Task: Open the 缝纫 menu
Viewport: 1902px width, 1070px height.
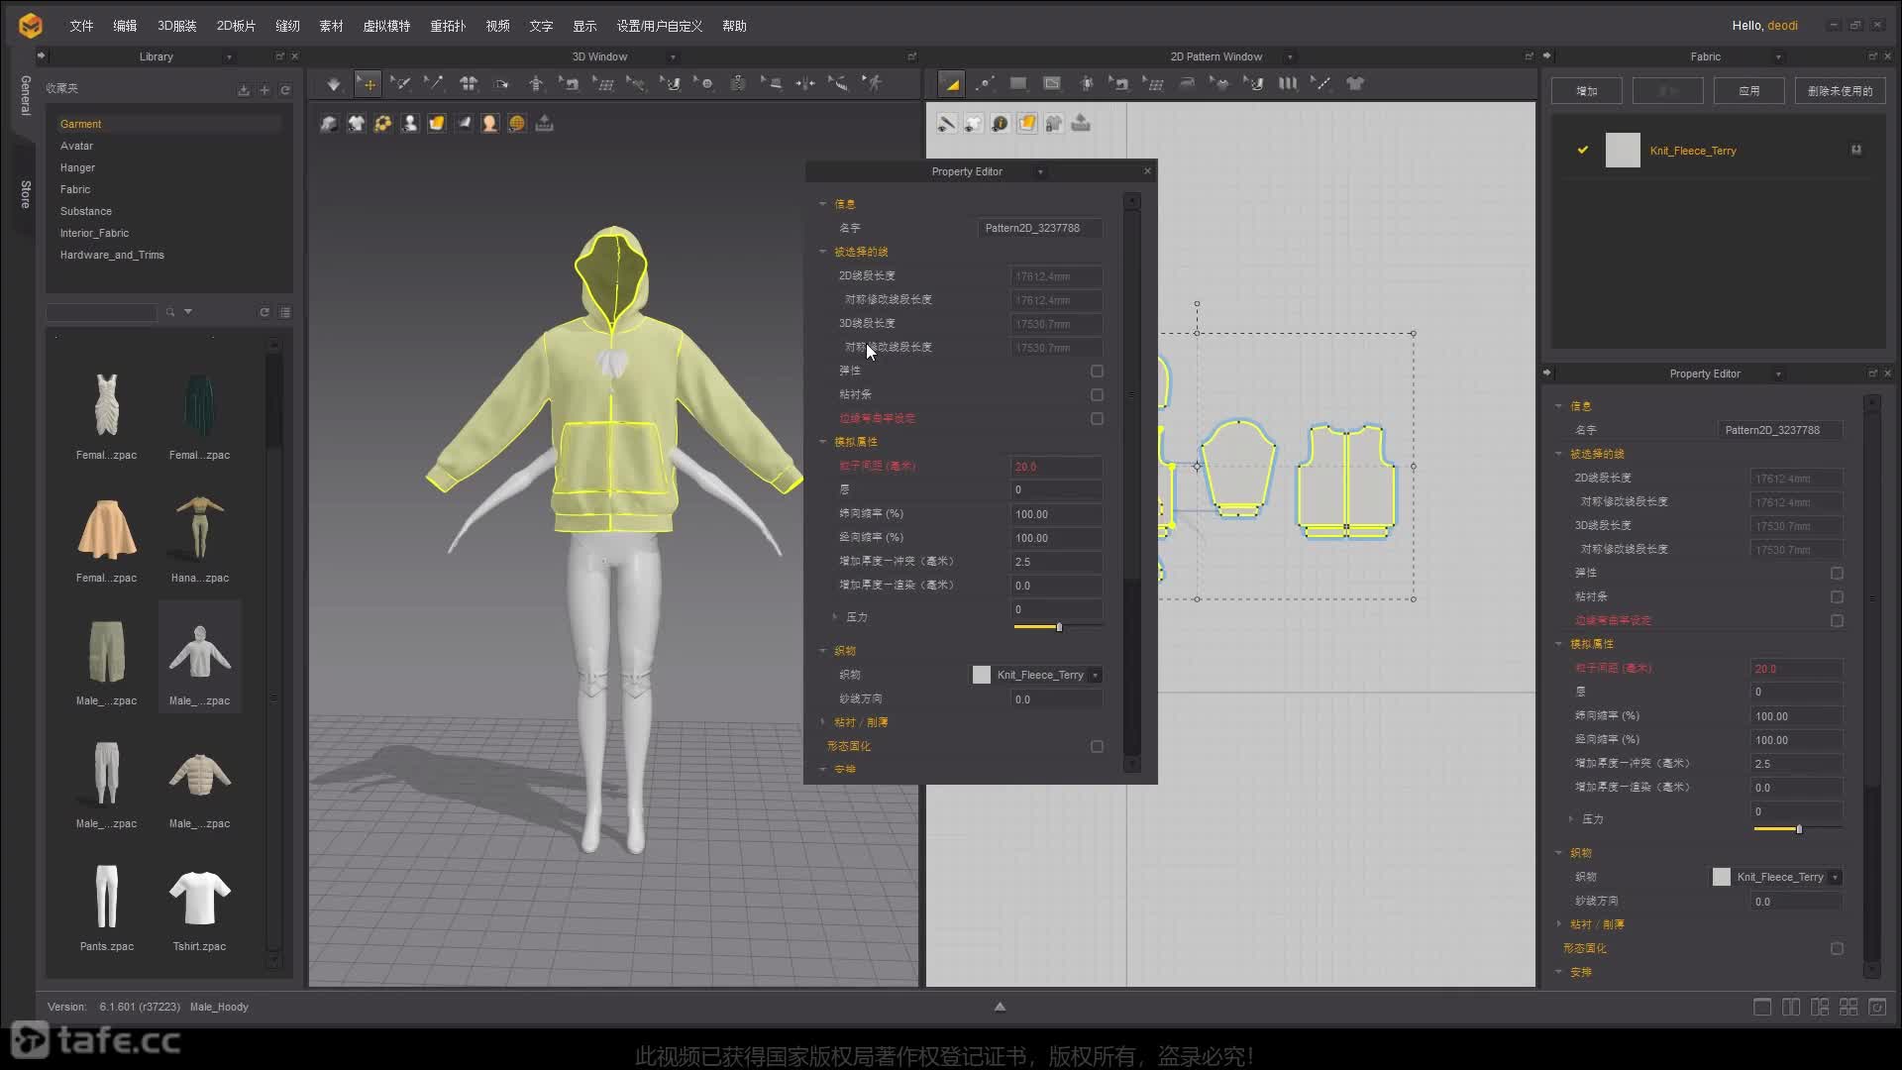Action: coord(287,26)
